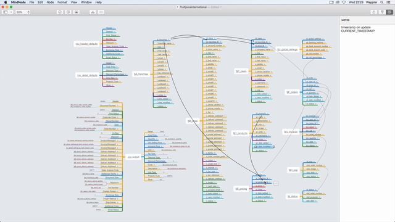Open the dropdown arrow beside the outline button
The width and height of the screenshot is (395, 222).
11,12
